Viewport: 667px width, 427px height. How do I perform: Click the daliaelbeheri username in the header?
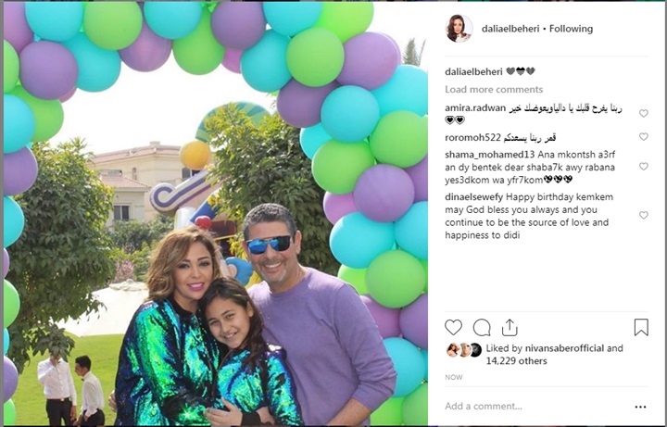click(510, 29)
